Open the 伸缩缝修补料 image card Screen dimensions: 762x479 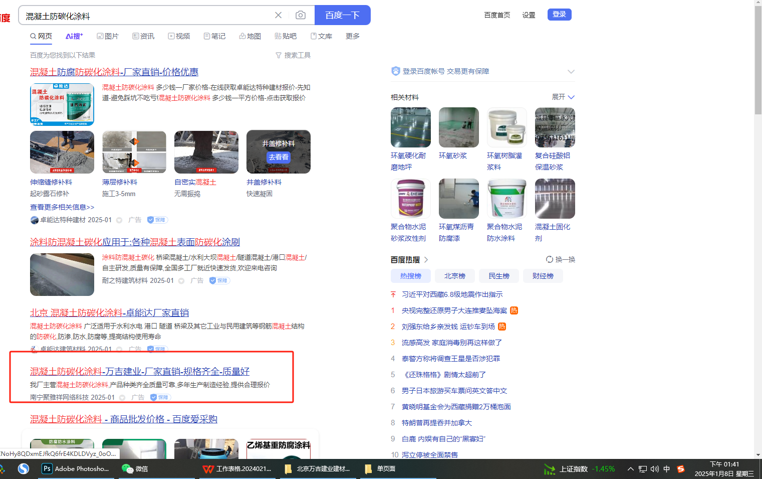coord(62,152)
